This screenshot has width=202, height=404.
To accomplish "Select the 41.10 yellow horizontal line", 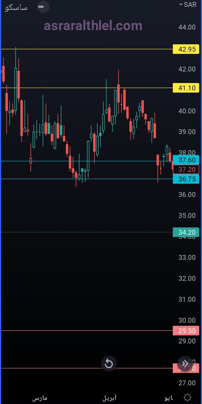I will tap(87, 88).
